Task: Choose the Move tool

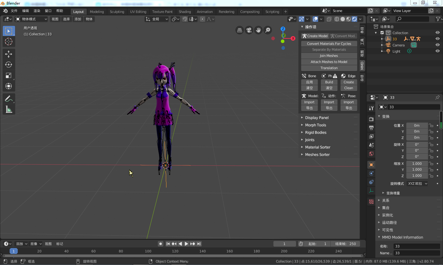Action: tap(9, 54)
